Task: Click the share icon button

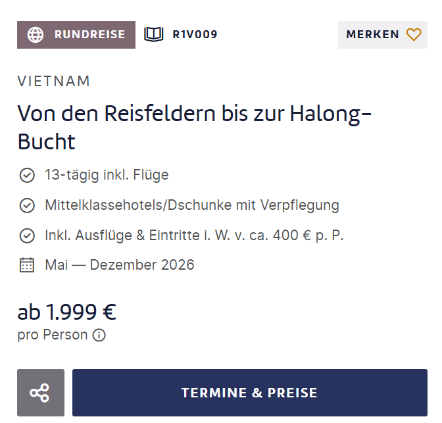Action: [40, 393]
